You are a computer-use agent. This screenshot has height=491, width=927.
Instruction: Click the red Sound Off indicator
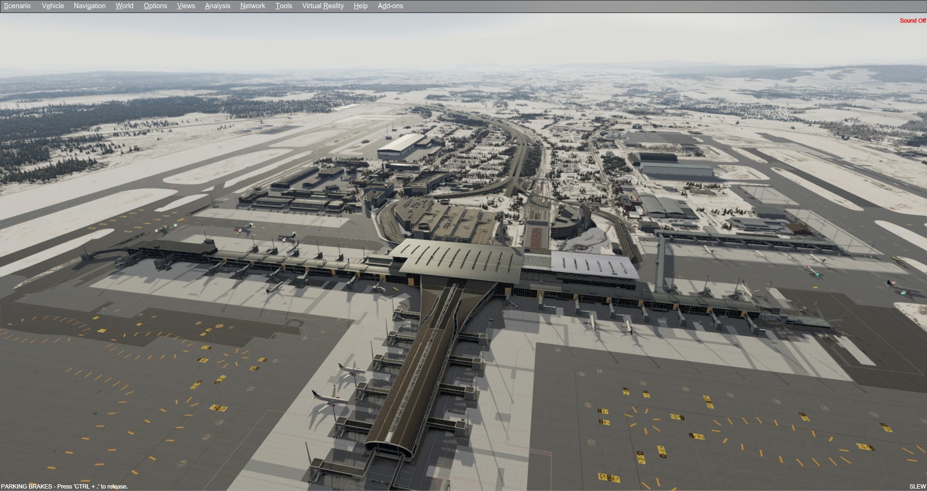(x=912, y=21)
